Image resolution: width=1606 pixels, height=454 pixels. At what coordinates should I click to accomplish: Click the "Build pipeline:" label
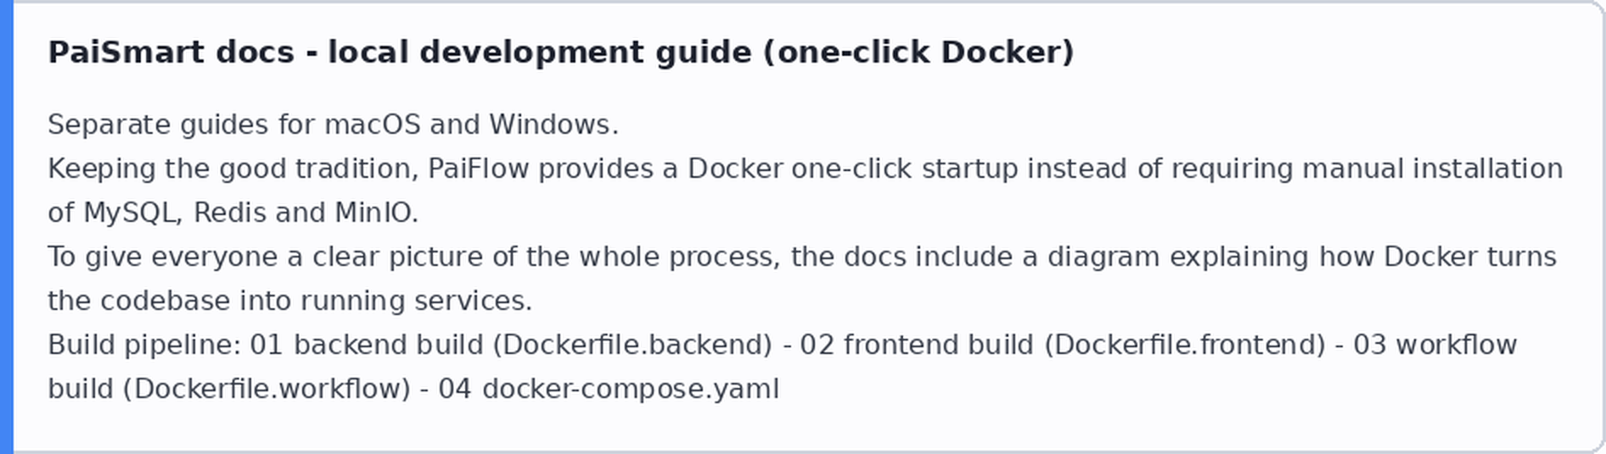pyautogui.click(x=144, y=345)
